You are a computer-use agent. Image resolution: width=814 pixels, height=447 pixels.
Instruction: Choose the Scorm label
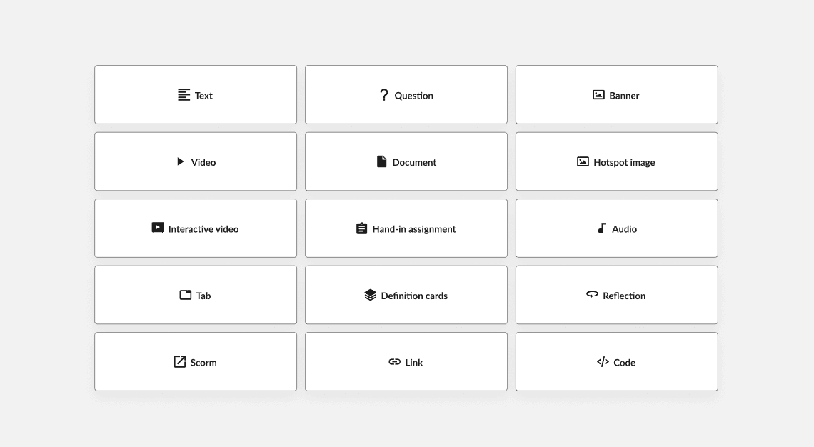click(x=203, y=363)
